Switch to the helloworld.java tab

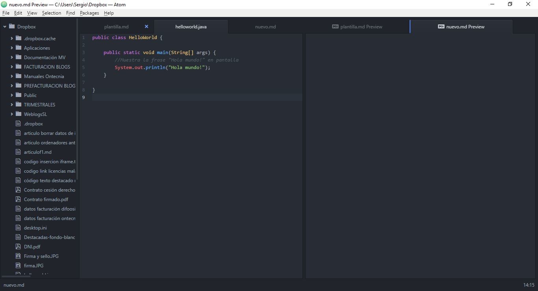pyautogui.click(x=191, y=27)
